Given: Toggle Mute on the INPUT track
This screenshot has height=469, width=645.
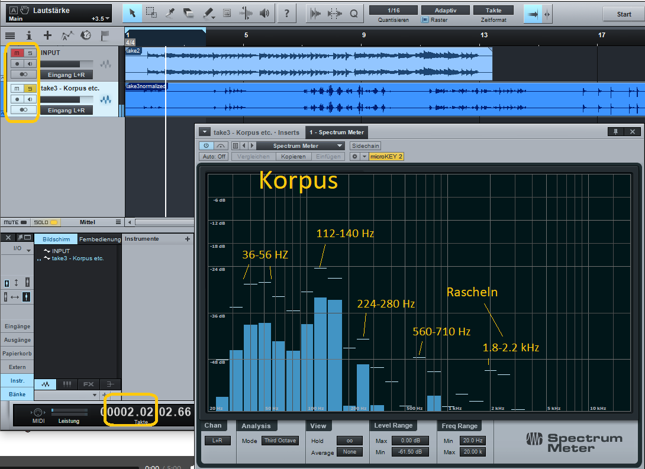Looking at the screenshot, I should 17,53.
